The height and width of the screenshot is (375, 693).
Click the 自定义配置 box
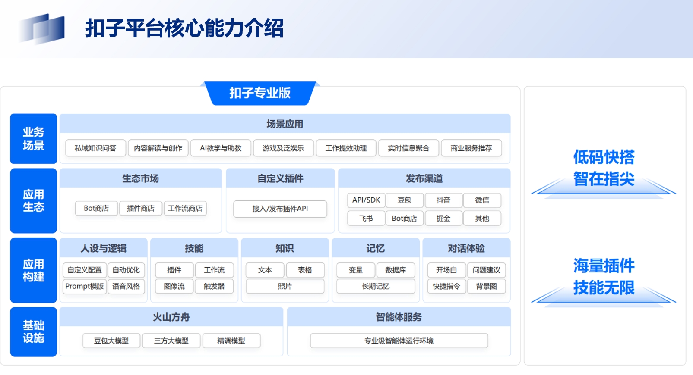coord(85,270)
